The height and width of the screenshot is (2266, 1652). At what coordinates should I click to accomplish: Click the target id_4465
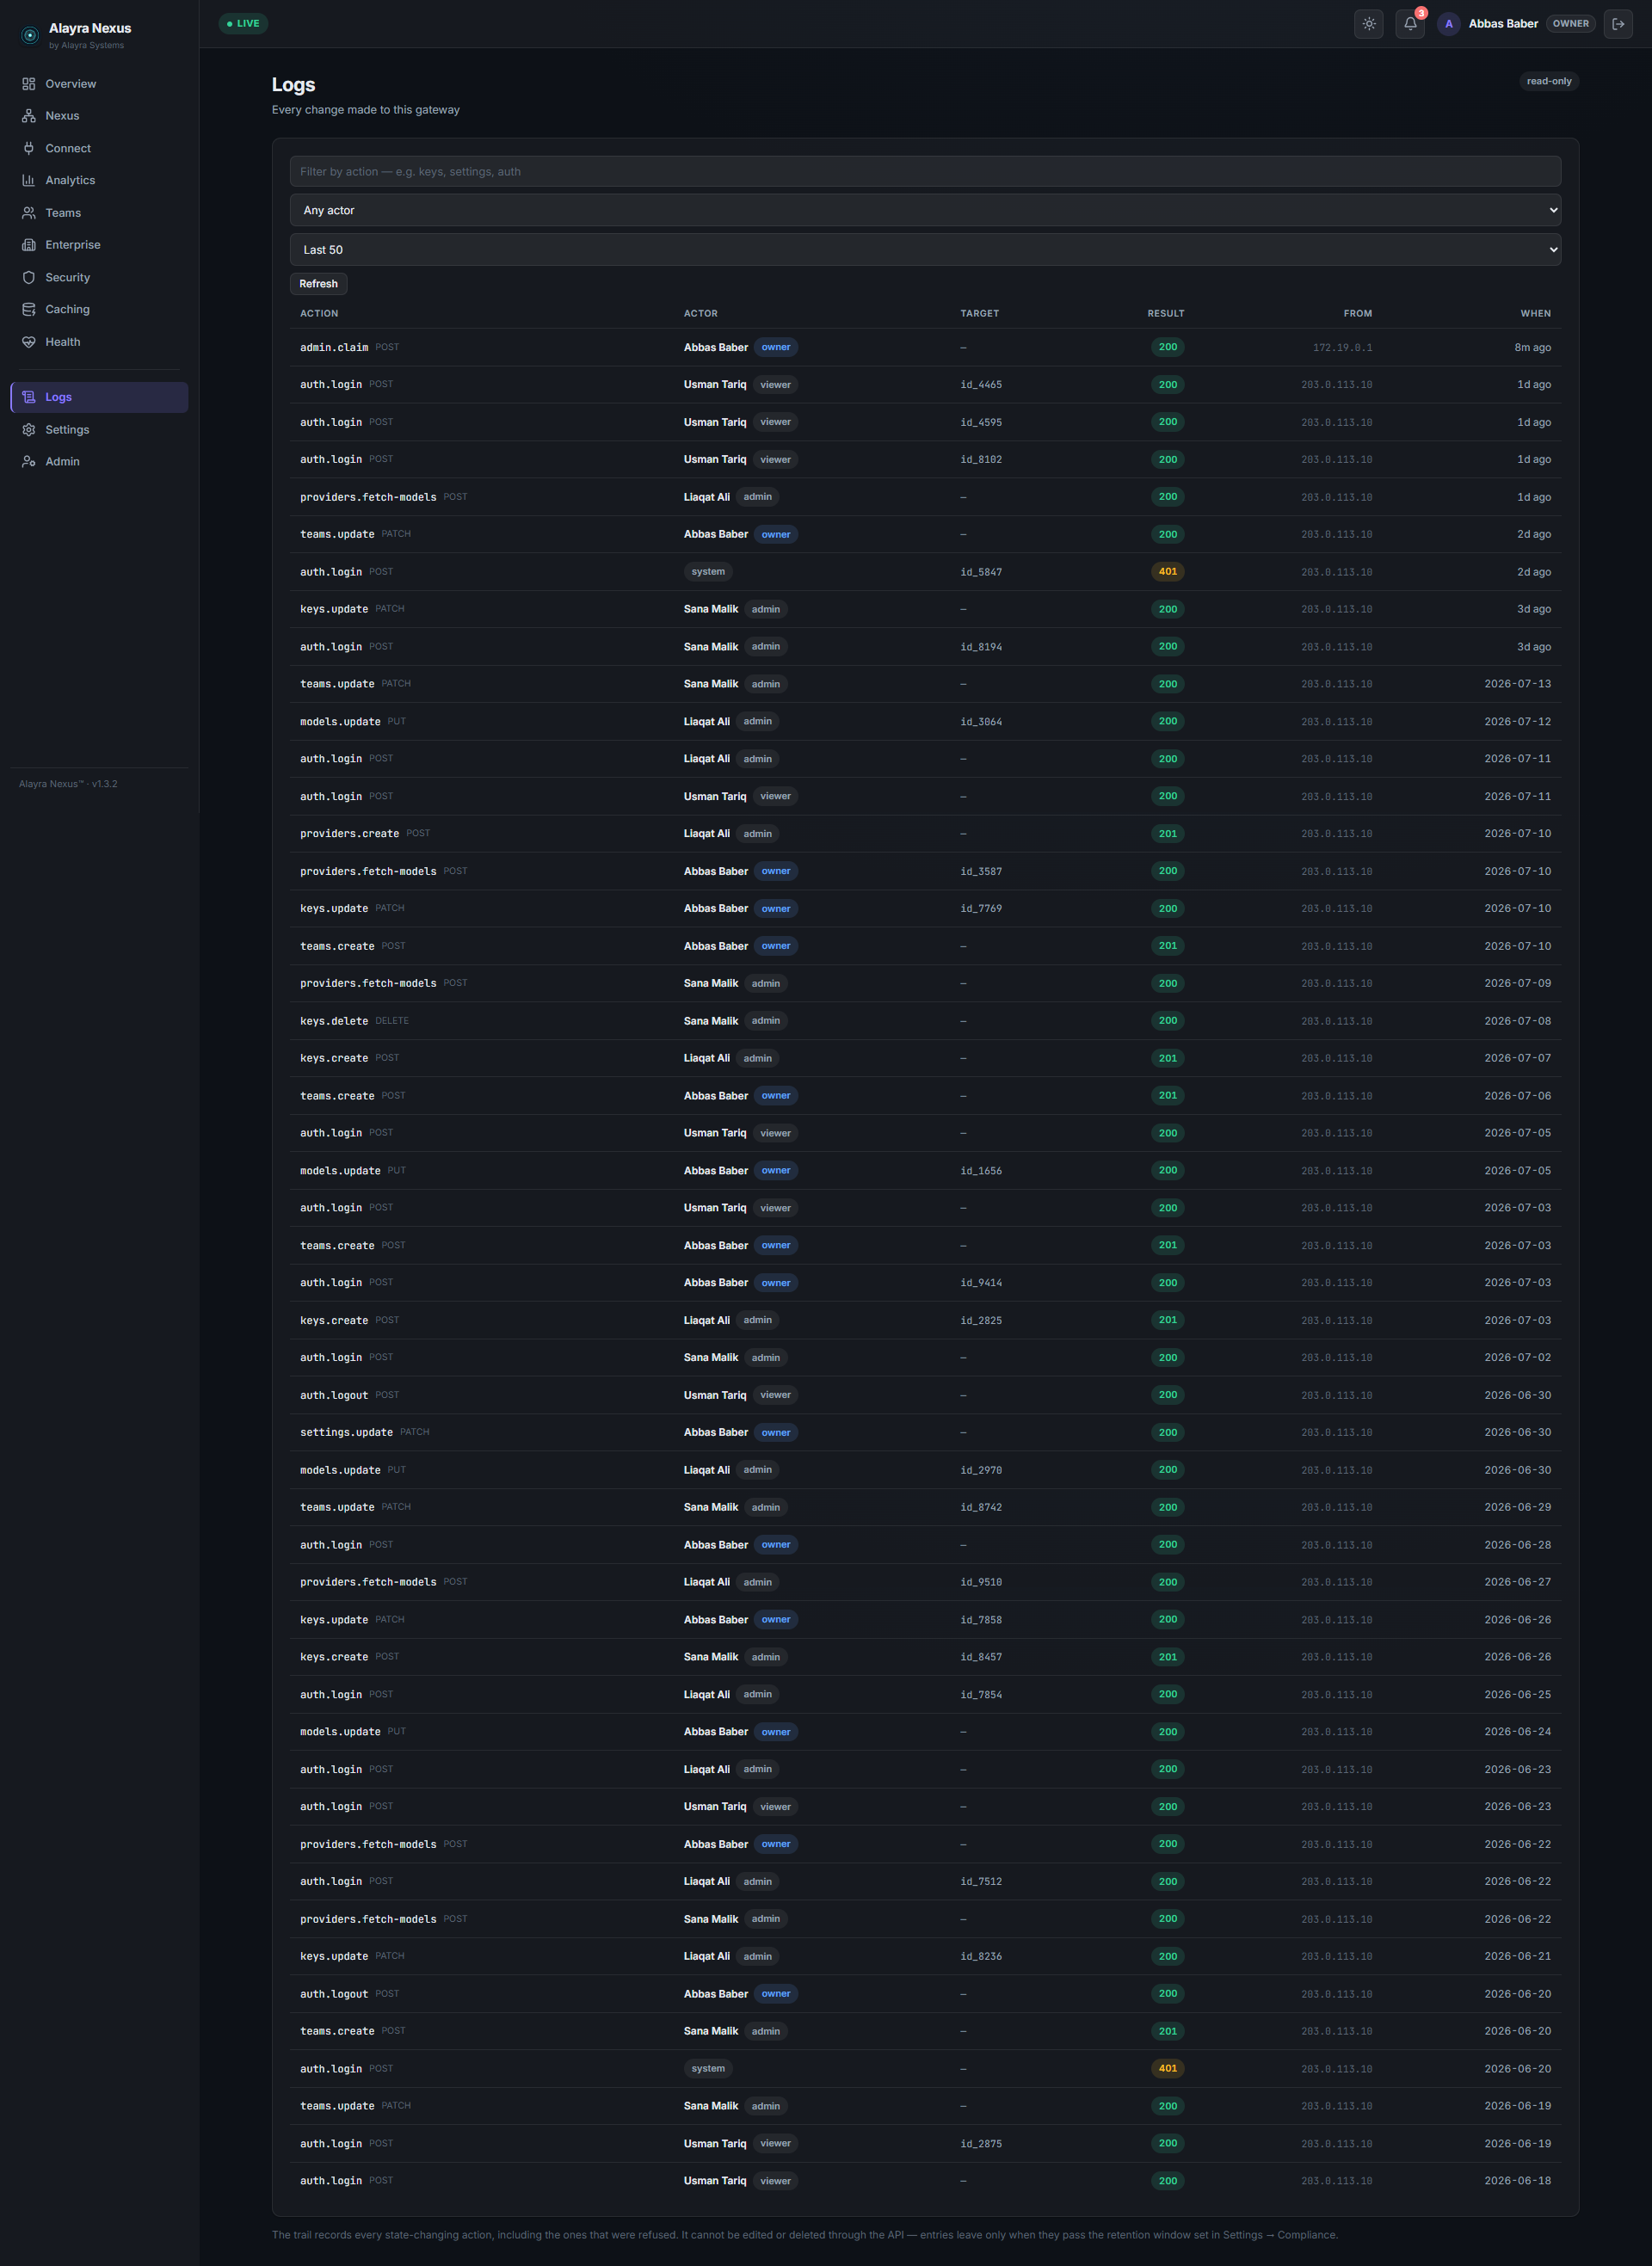(981, 385)
